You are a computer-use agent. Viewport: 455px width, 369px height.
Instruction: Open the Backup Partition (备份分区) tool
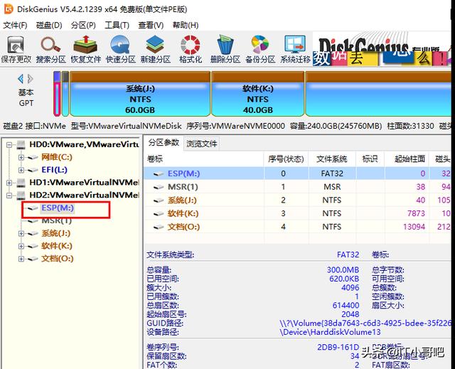point(260,48)
